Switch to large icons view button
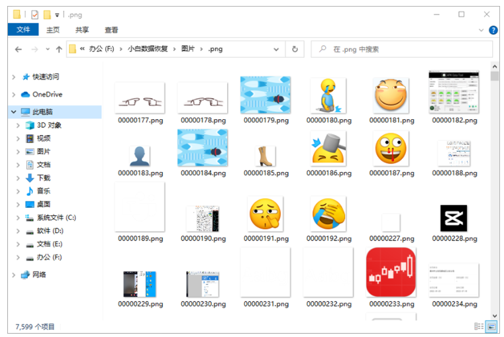Image resolution: width=504 pixels, height=337 pixels. click(491, 326)
